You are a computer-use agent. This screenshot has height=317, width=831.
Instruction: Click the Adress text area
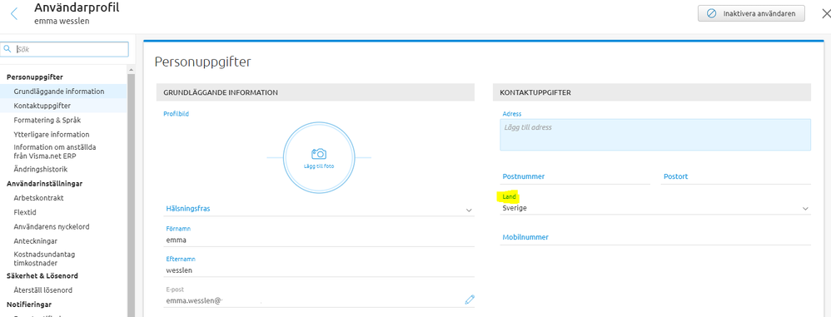[x=655, y=135]
